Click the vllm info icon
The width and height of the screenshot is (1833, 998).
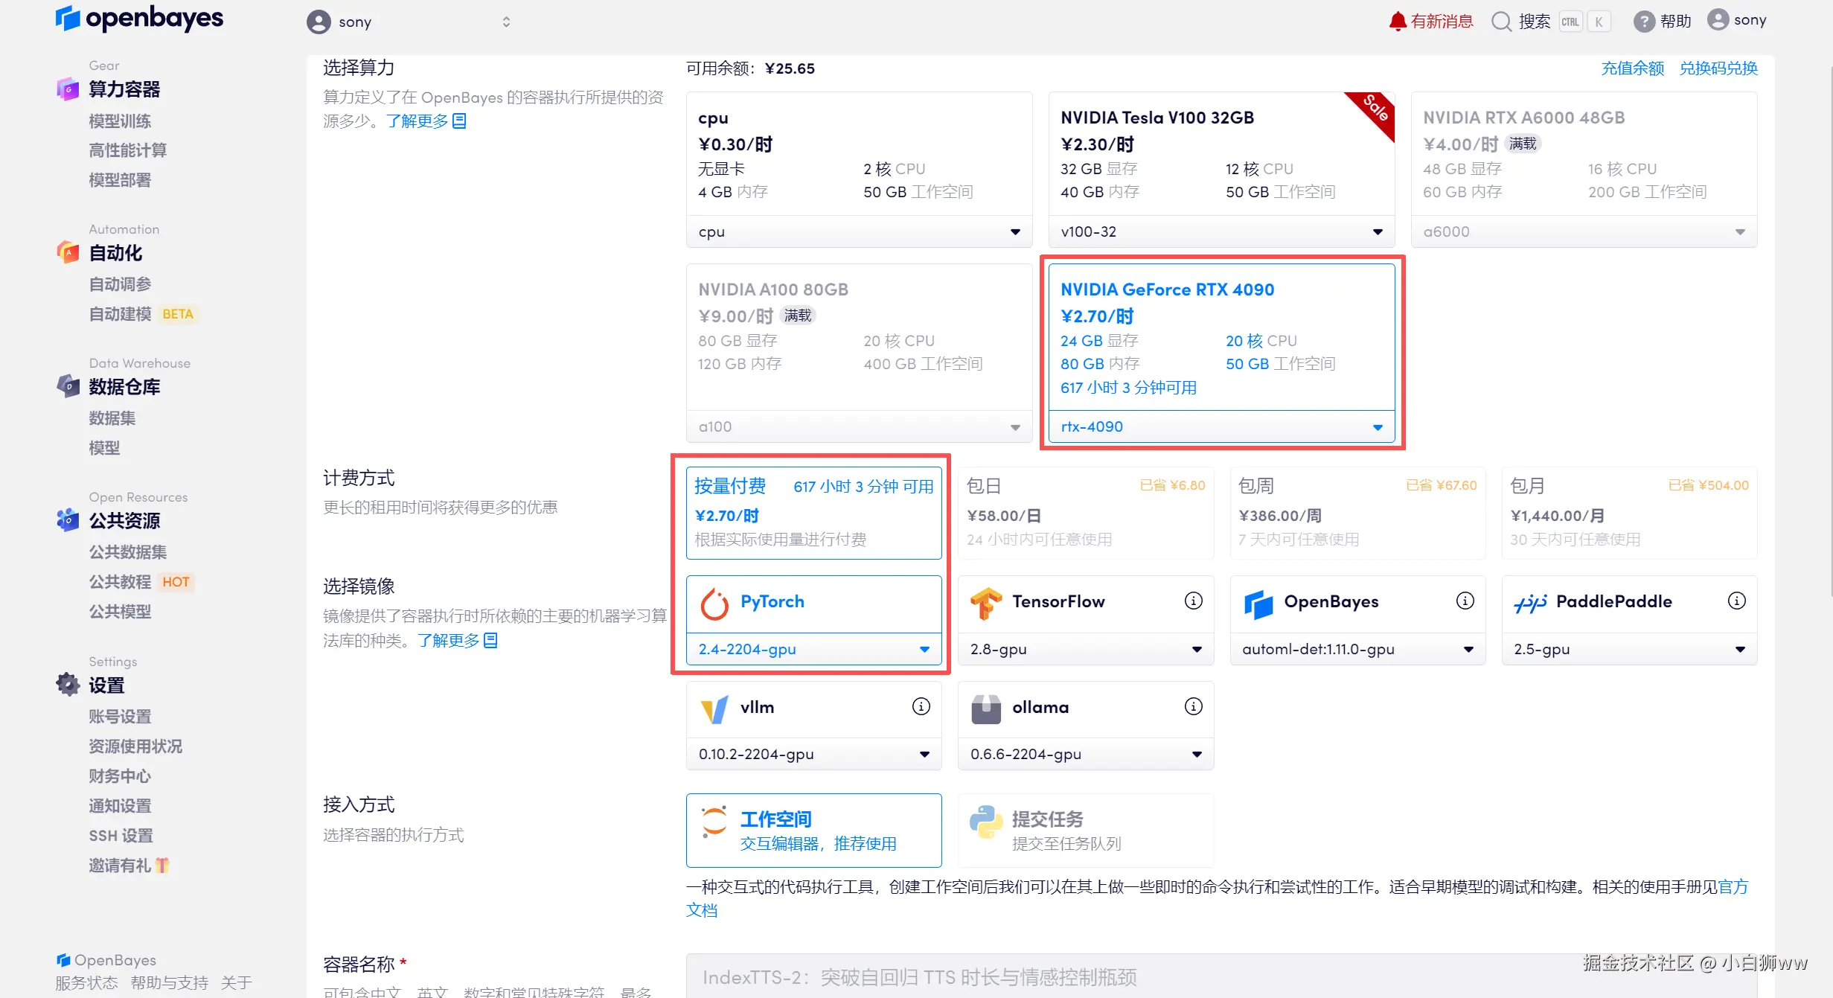(x=921, y=706)
